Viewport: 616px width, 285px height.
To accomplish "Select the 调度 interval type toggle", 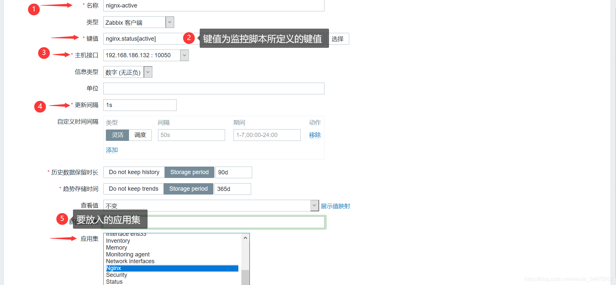I will [140, 135].
